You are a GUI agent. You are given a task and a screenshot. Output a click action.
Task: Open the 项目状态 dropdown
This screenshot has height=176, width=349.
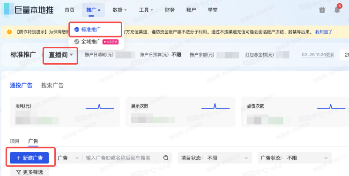[x=215, y=158]
